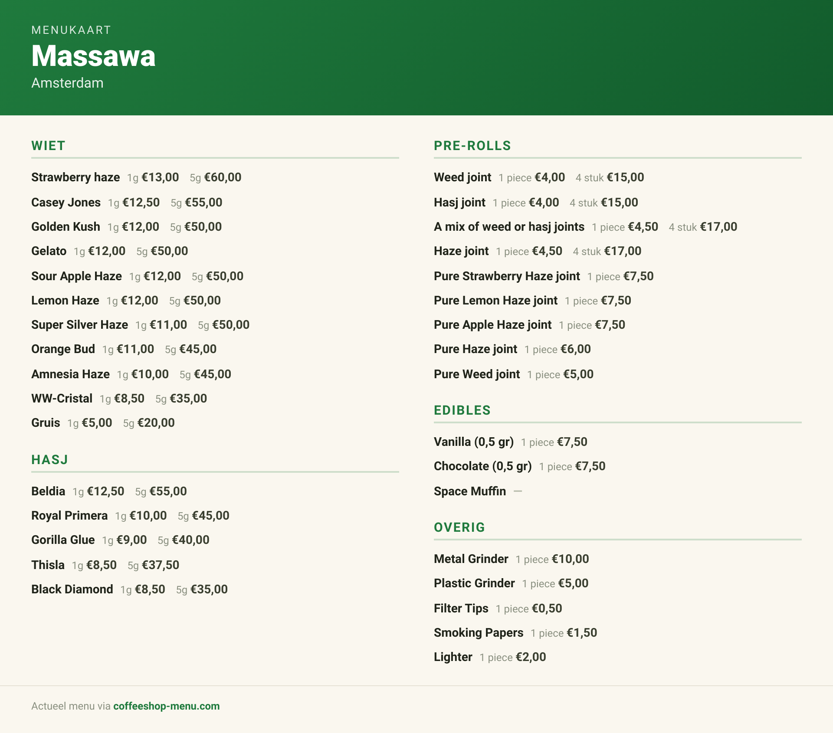Click the Plastic Grinder item name

474,583
